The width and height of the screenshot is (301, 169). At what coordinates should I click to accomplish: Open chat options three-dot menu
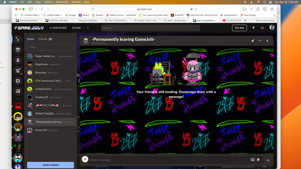tap(260, 41)
